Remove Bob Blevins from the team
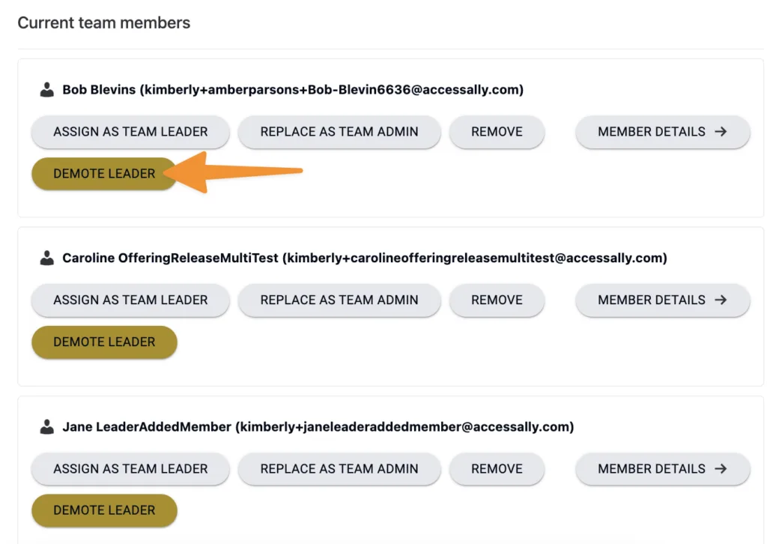This screenshot has width=767, height=544. pyautogui.click(x=497, y=132)
